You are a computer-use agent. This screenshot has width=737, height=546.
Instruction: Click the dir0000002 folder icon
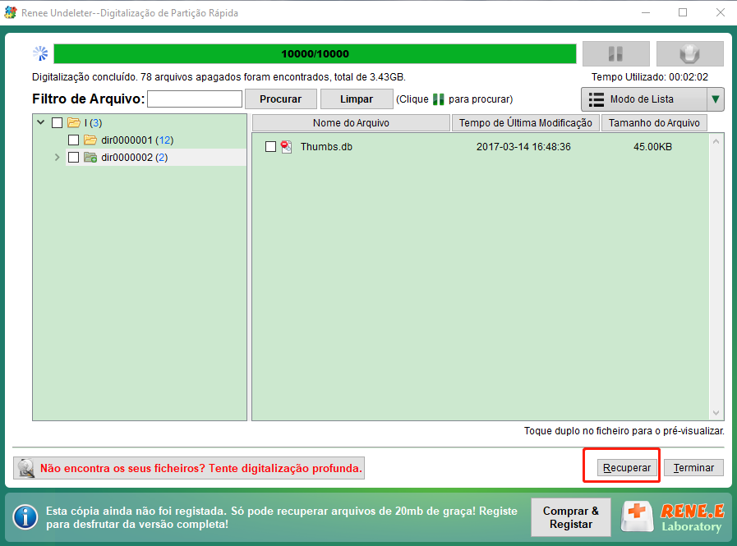90,157
